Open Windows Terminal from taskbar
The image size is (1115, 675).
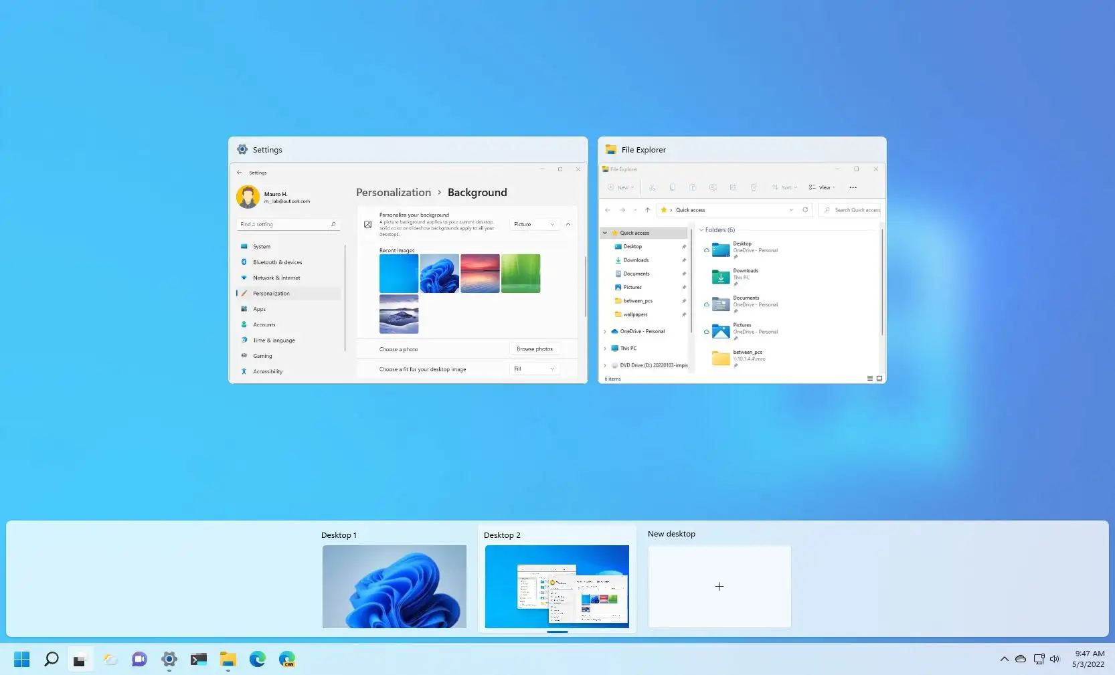(198, 660)
